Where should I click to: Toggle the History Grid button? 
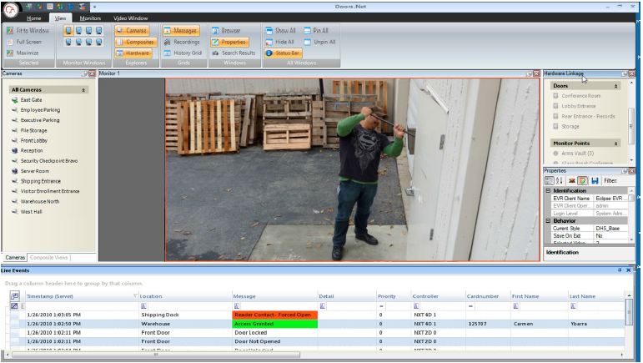tap(183, 53)
